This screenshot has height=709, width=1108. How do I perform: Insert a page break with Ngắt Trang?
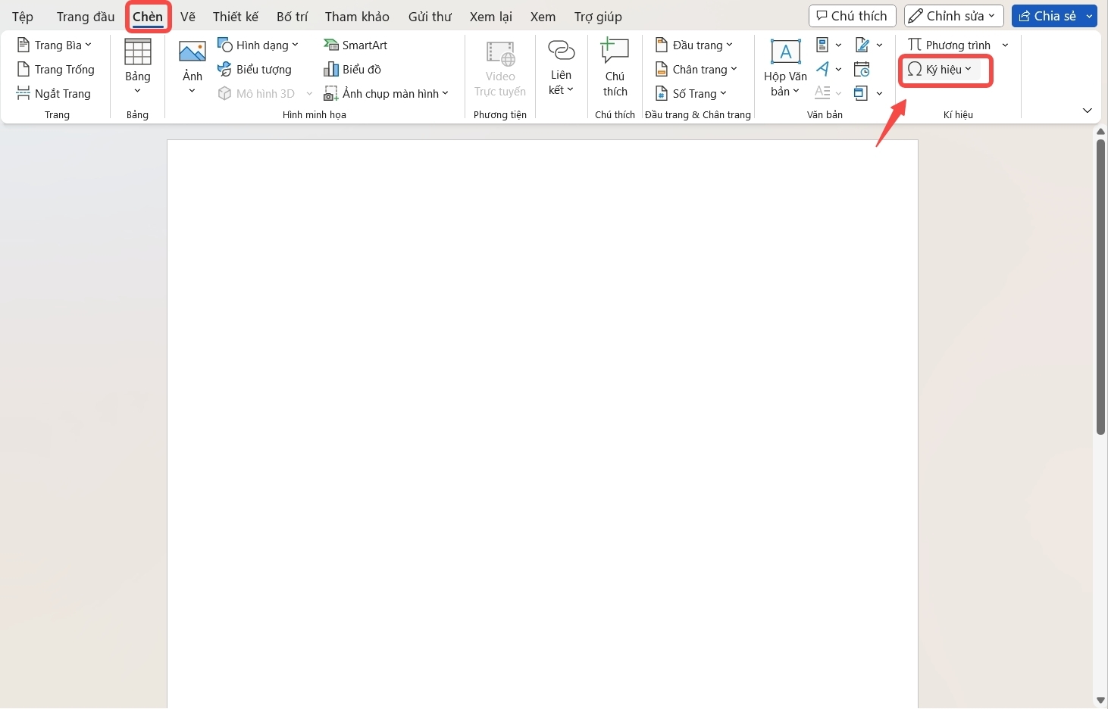point(54,94)
